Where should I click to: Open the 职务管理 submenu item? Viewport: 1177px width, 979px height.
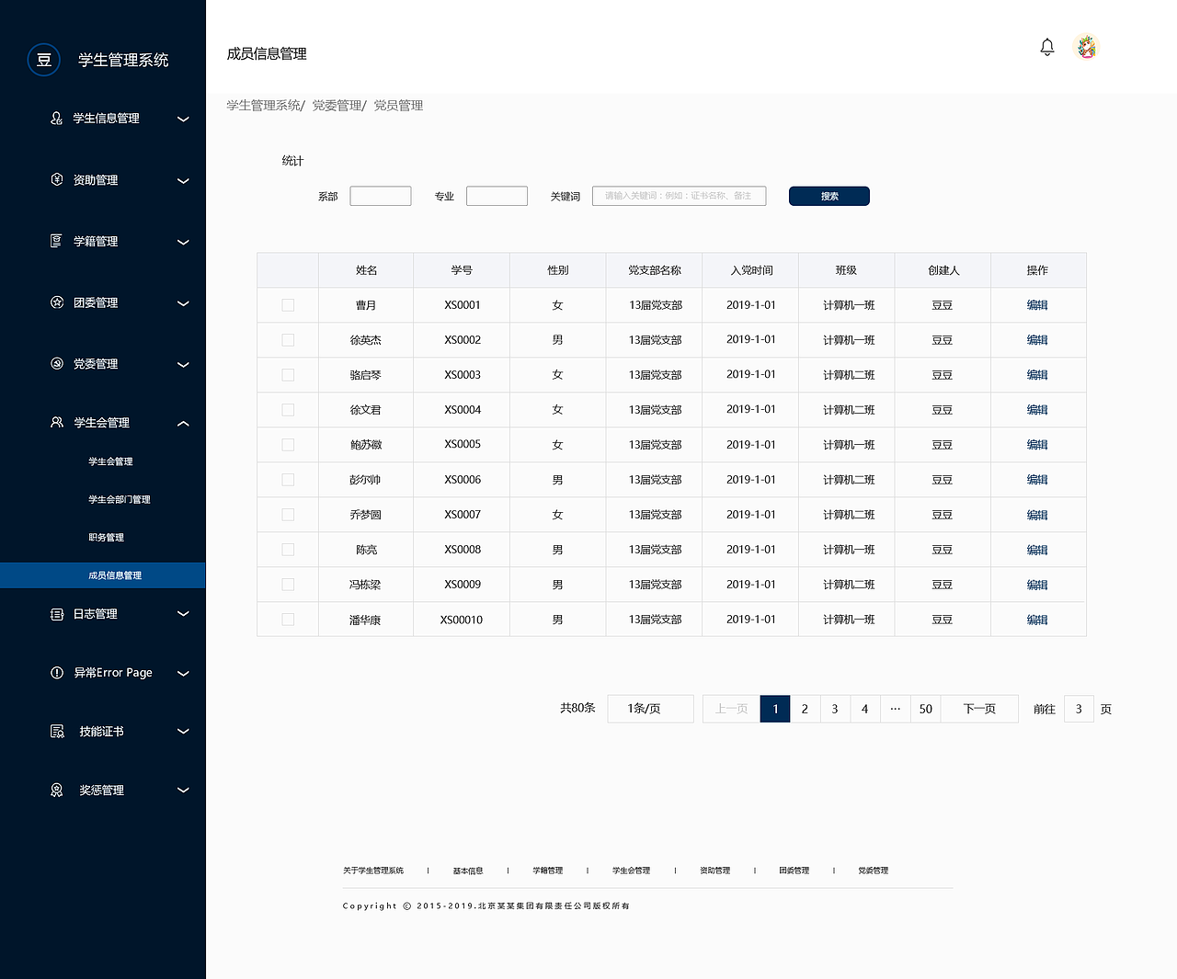[106, 537]
